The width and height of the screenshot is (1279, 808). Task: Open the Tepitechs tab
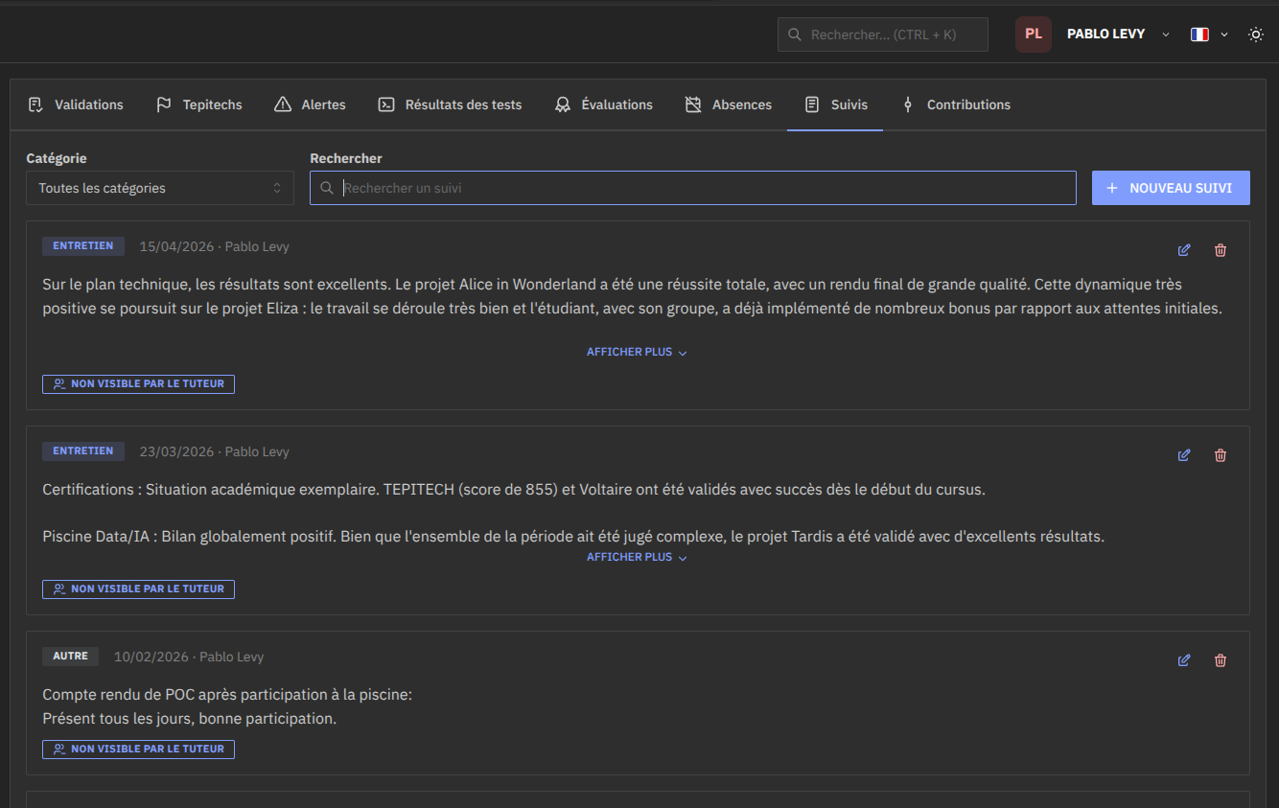click(199, 104)
